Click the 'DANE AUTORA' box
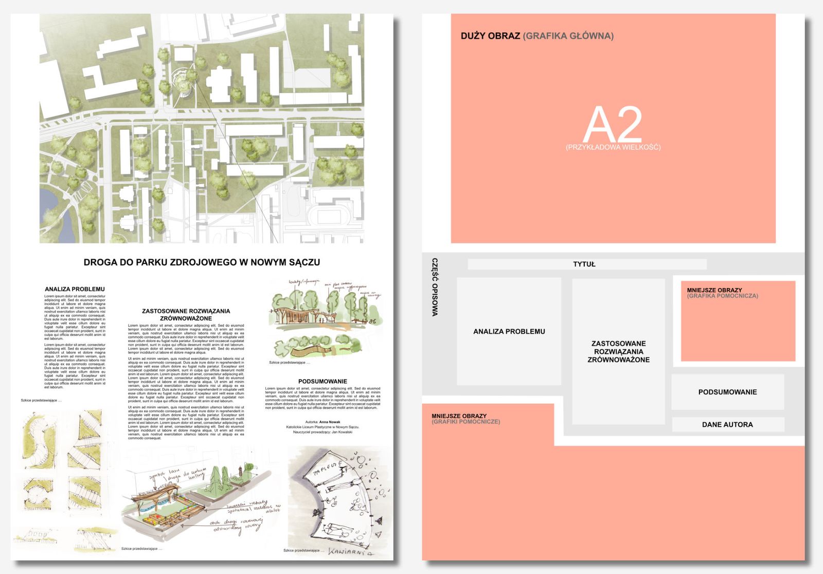 (727, 425)
